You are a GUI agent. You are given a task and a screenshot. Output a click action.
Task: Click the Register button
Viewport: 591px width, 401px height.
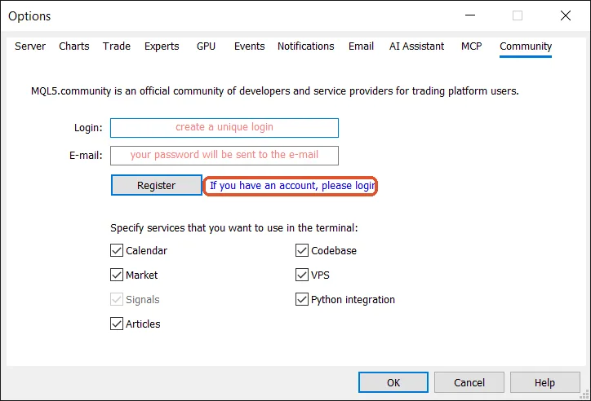coord(157,185)
